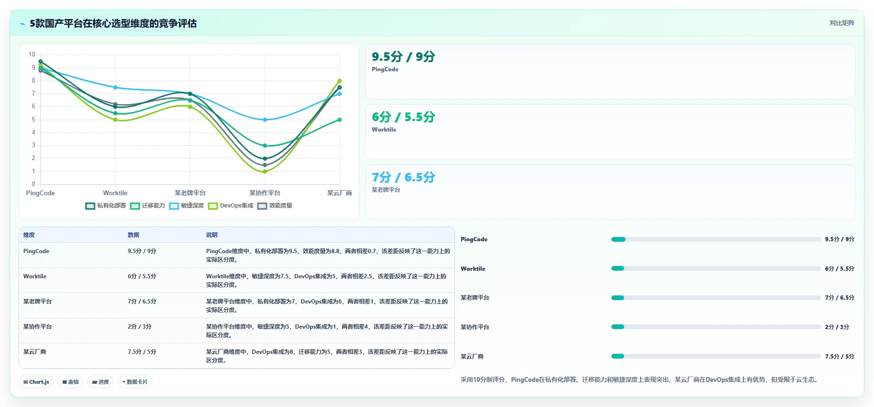874x407 pixels.
Task: Click the 7.5分 / 5分 value beside the progress bar
Action: 839,357
